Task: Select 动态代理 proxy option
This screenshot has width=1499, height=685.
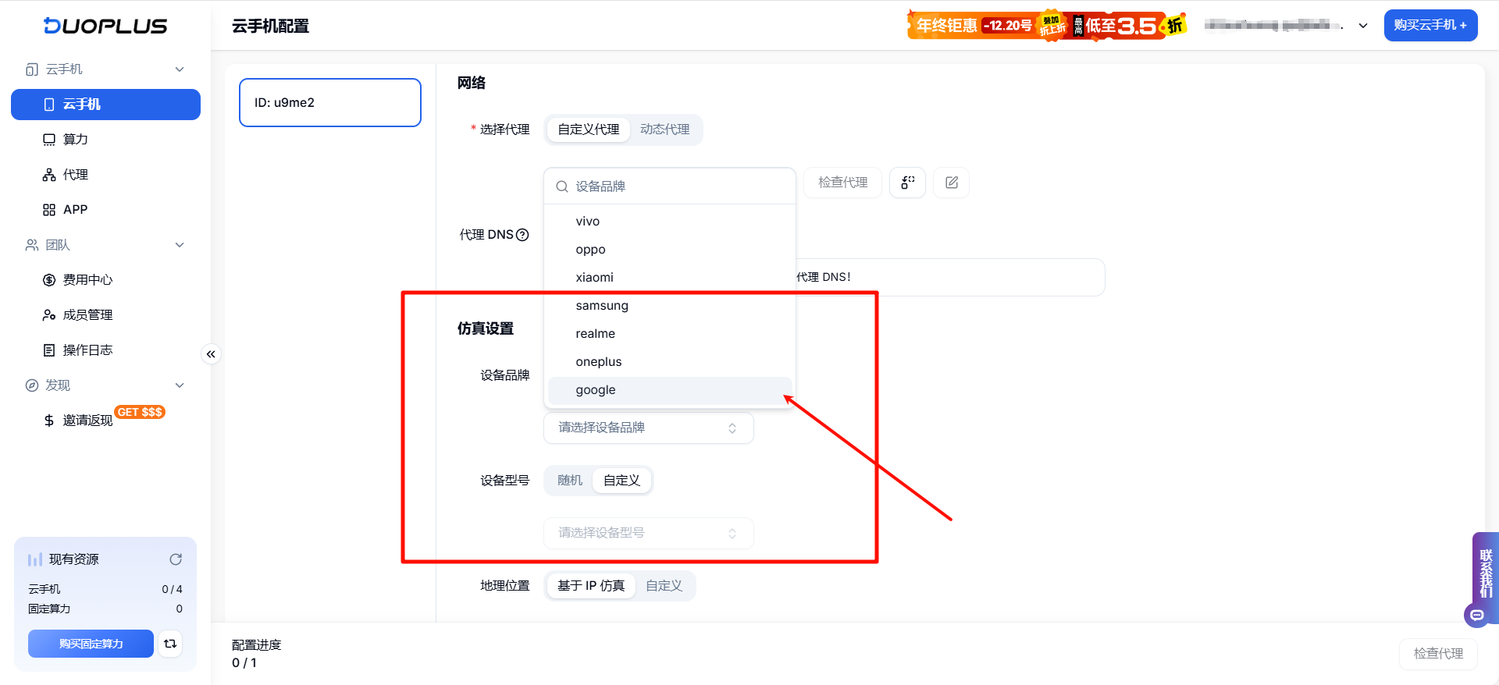Action: click(665, 130)
